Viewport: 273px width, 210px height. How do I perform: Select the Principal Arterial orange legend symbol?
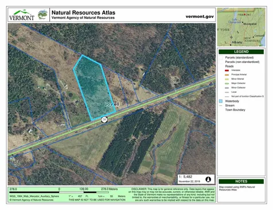click(227, 75)
